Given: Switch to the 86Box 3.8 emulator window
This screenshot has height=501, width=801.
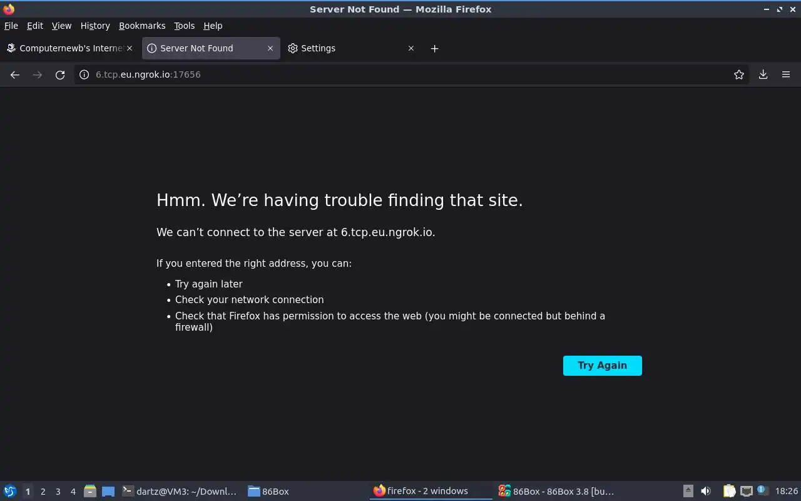Looking at the screenshot, I should (x=557, y=491).
